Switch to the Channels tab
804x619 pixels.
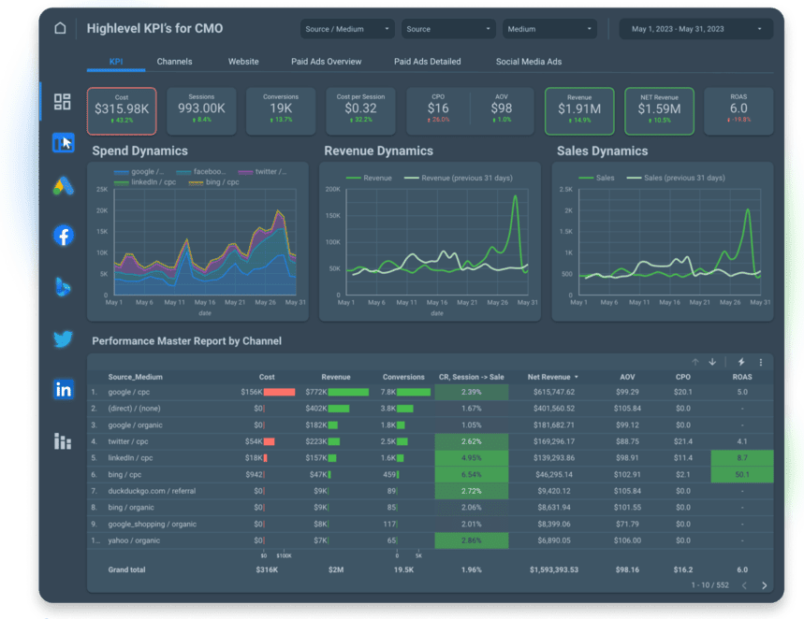pos(174,62)
